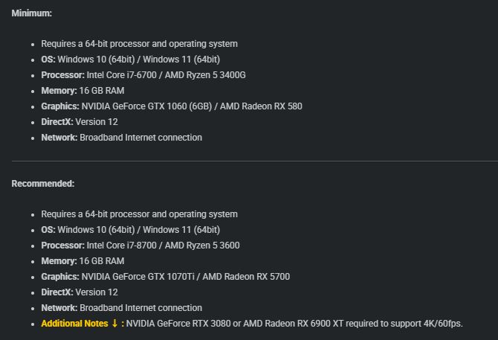Screen dimensions: 498x340
Task: Click the recommended Processor i7-8700 line
Action: coord(140,245)
